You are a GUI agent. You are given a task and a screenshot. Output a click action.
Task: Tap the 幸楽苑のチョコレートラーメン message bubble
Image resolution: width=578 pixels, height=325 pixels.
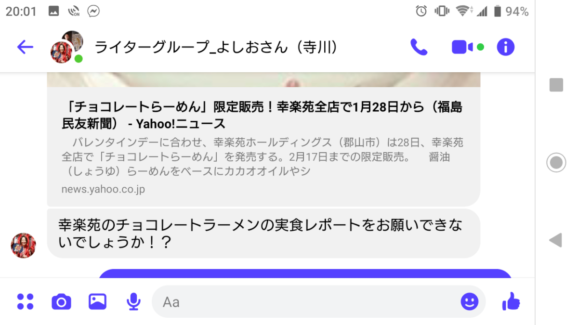(x=263, y=233)
